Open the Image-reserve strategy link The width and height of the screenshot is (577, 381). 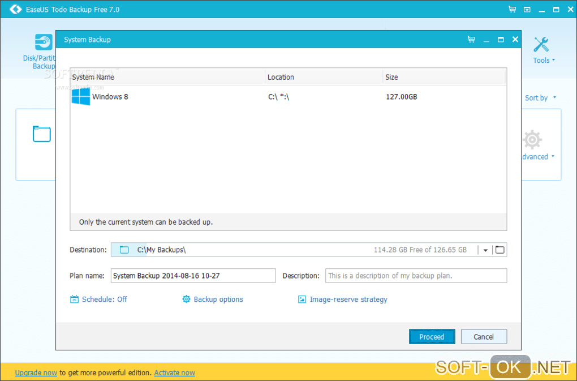point(348,299)
